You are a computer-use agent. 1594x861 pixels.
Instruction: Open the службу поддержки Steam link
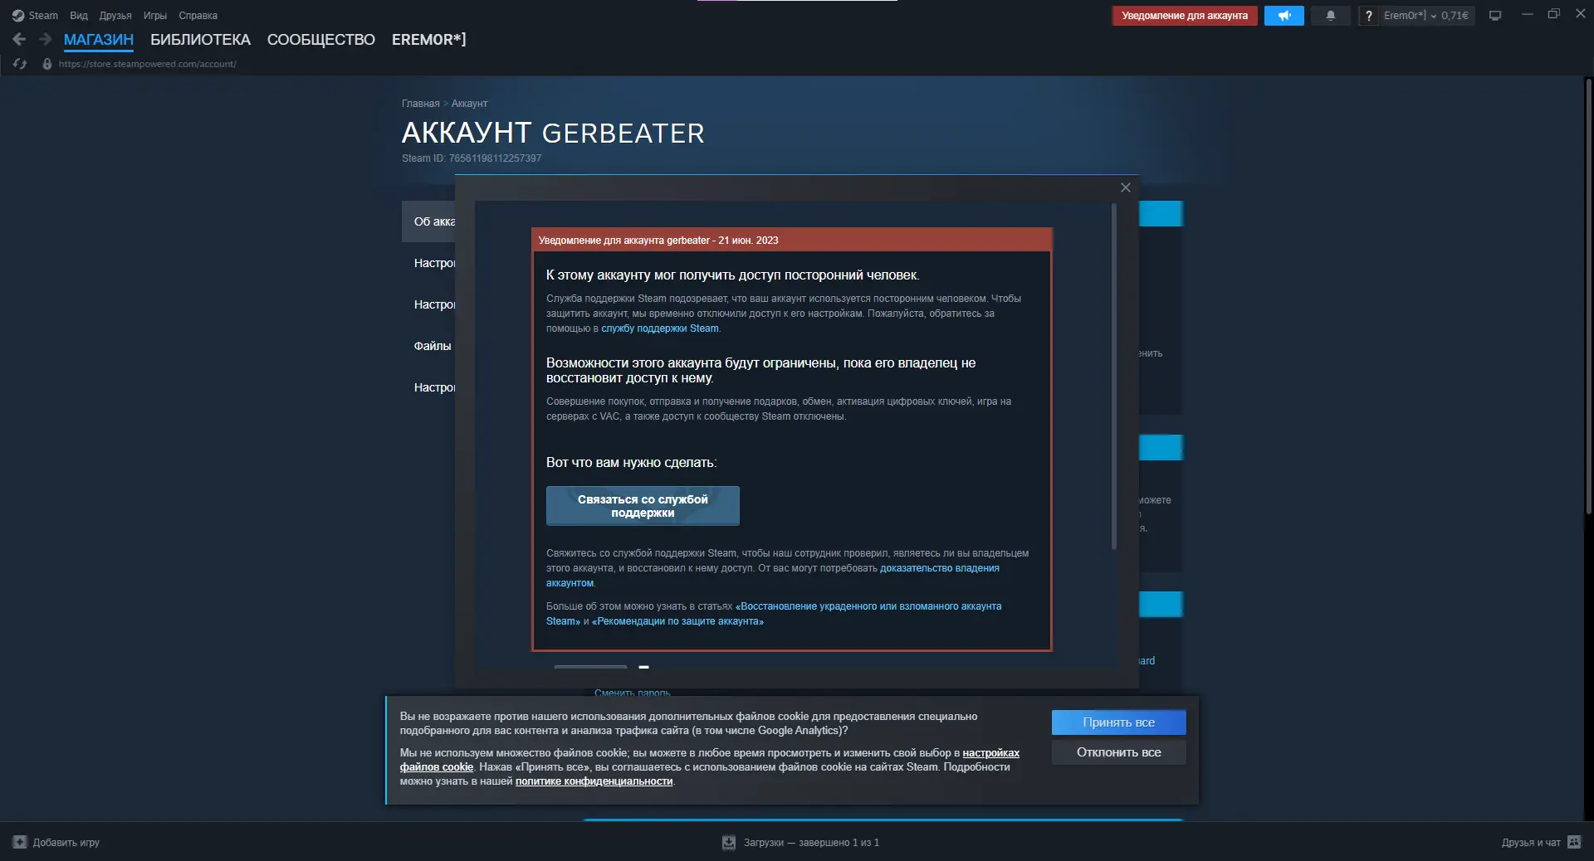660,328
